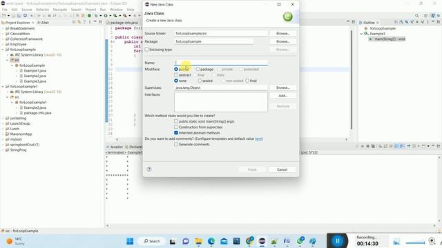Collapse the forLoopExample1 project node

pyautogui.click(x=3, y=87)
